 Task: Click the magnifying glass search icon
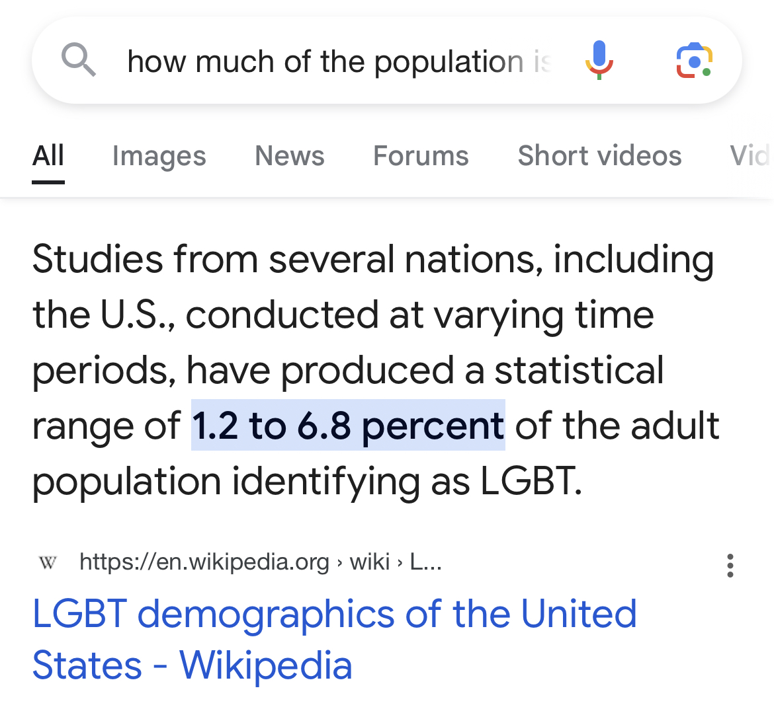pyautogui.click(x=79, y=59)
